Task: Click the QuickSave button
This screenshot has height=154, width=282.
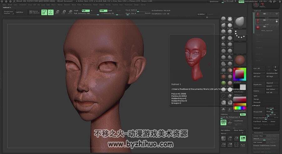Action: pos(214,2)
